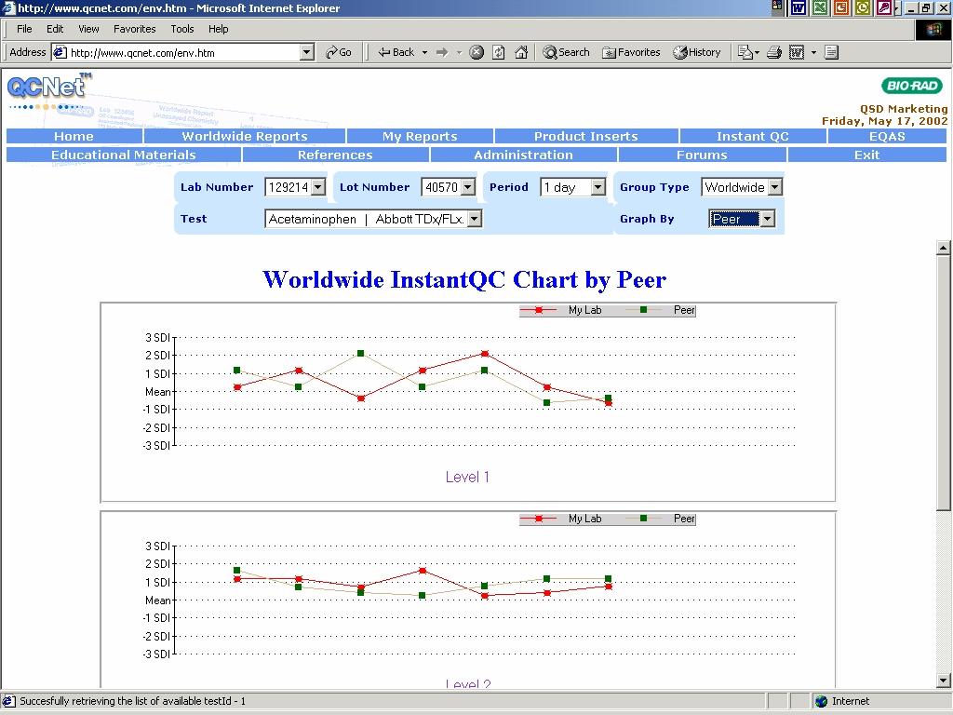Screen dimensions: 953x715
Task: Open the EQAS section
Action: tap(887, 136)
